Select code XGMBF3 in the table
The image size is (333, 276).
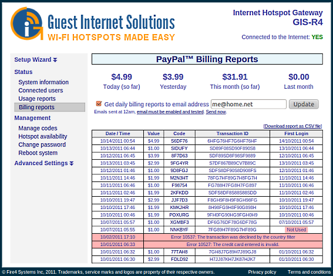point(179,223)
